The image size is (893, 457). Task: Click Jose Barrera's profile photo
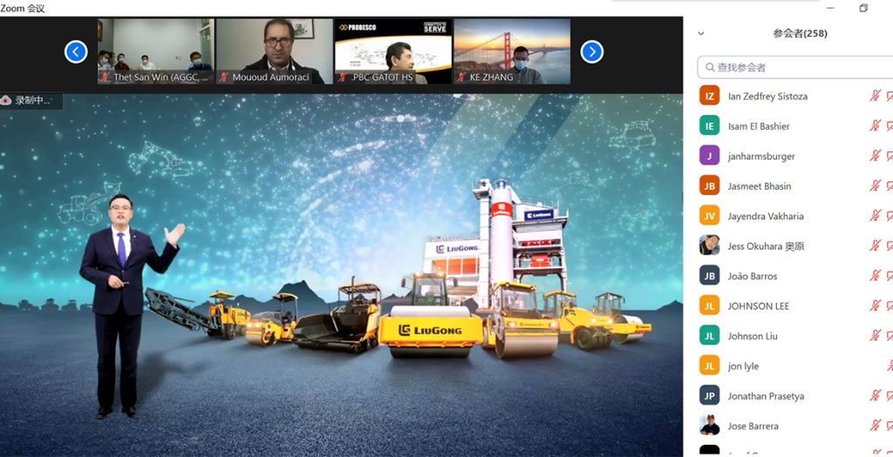click(709, 426)
